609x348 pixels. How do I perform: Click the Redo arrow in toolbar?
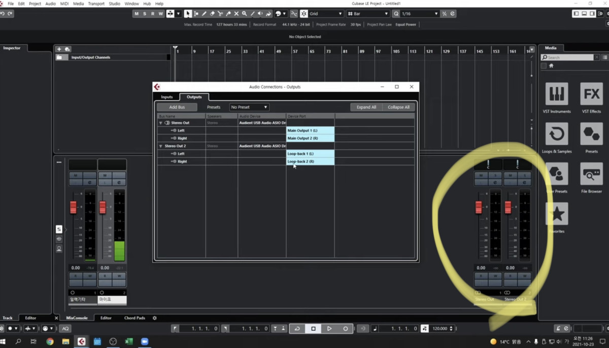pos(11,14)
